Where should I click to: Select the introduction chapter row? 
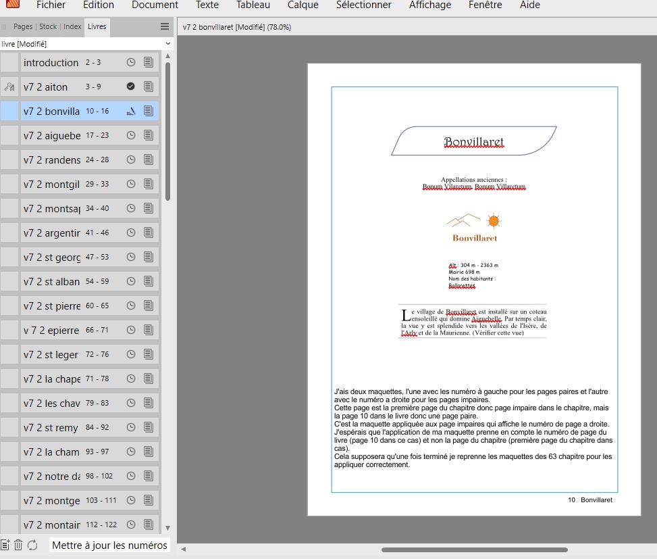(x=90, y=62)
